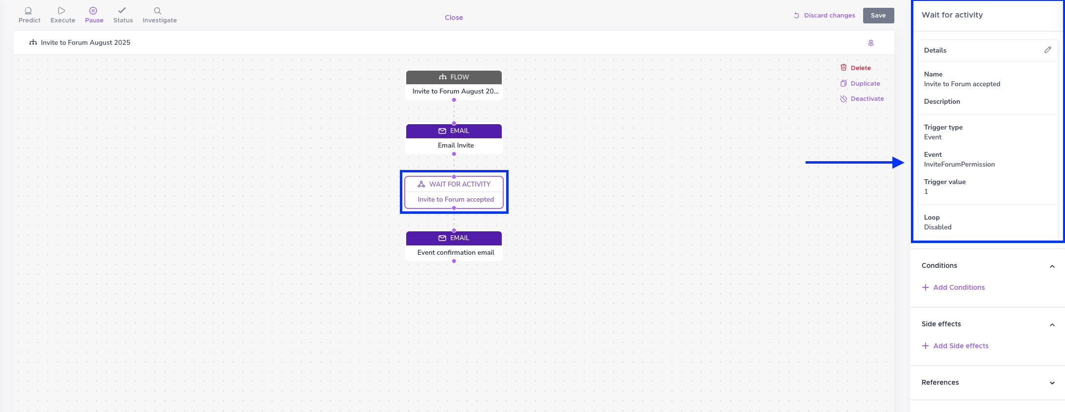Click the copy icon next to Duplicate
This screenshot has width=1065, height=412.
click(844, 83)
